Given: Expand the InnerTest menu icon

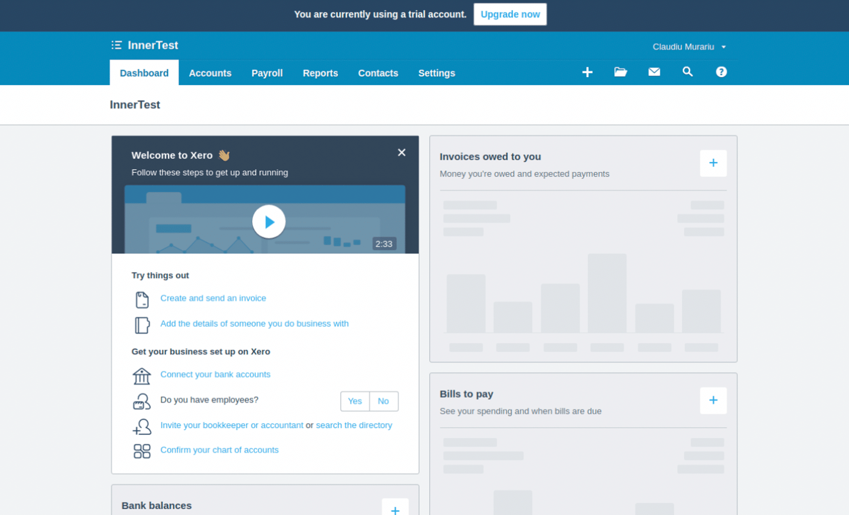Looking at the screenshot, I should point(116,45).
